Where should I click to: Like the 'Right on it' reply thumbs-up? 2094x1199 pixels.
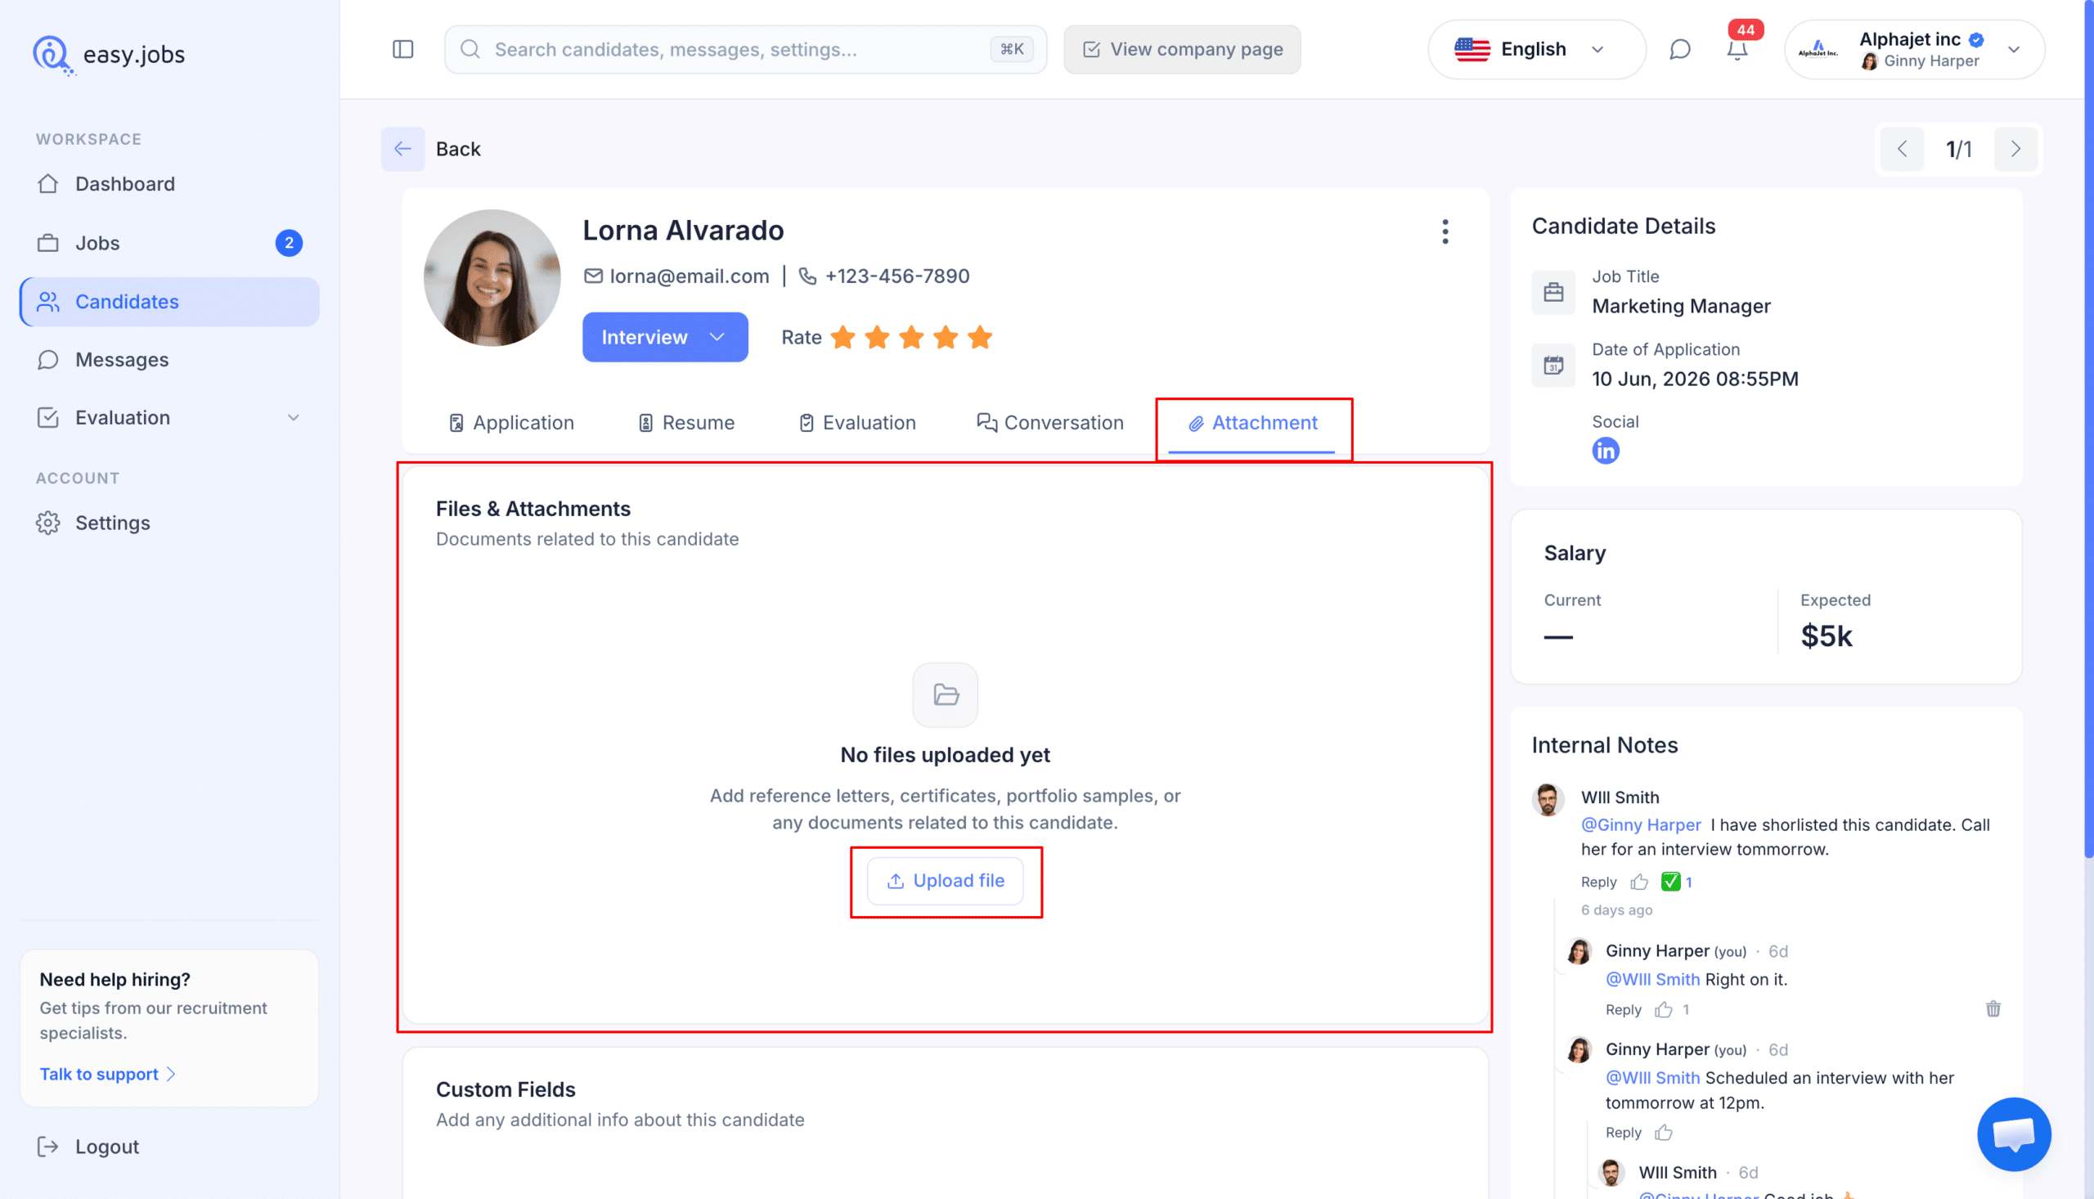1665,1009
